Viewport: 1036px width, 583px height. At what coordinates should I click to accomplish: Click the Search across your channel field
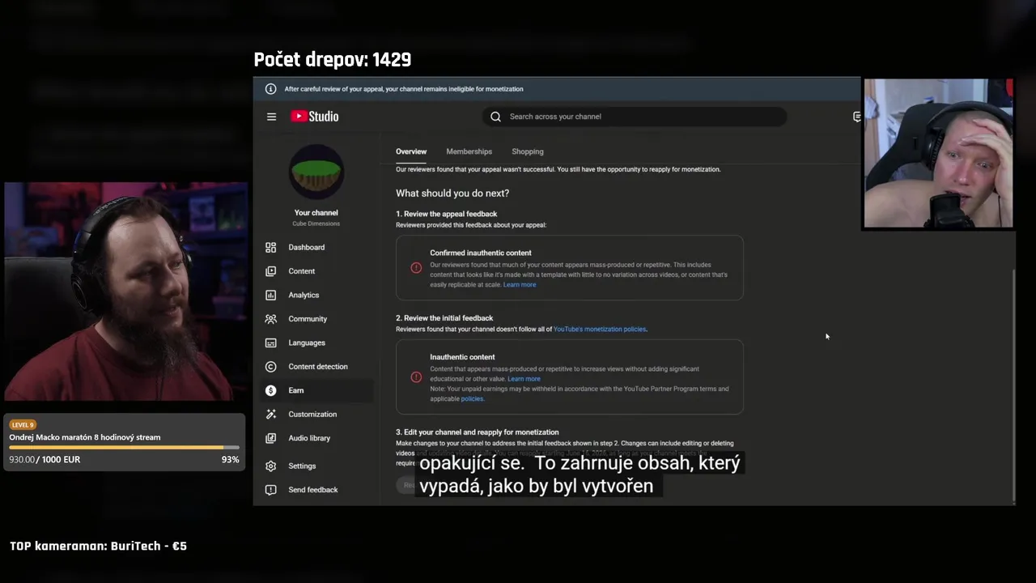[635, 117]
